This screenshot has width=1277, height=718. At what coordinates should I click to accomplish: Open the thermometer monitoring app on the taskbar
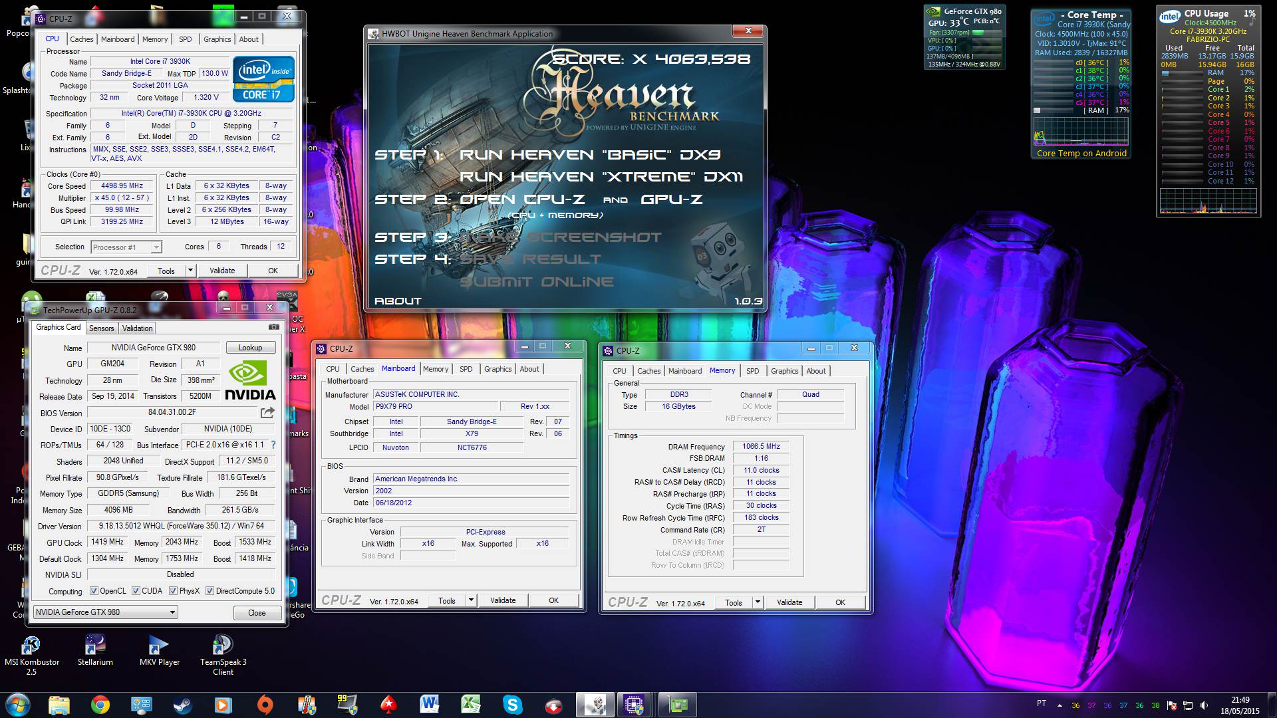tap(306, 705)
